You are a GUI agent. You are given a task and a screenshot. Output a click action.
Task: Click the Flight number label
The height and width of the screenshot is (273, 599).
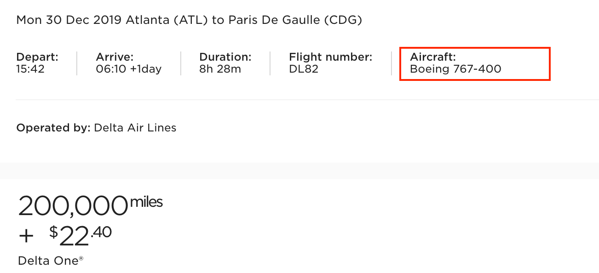(330, 57)
